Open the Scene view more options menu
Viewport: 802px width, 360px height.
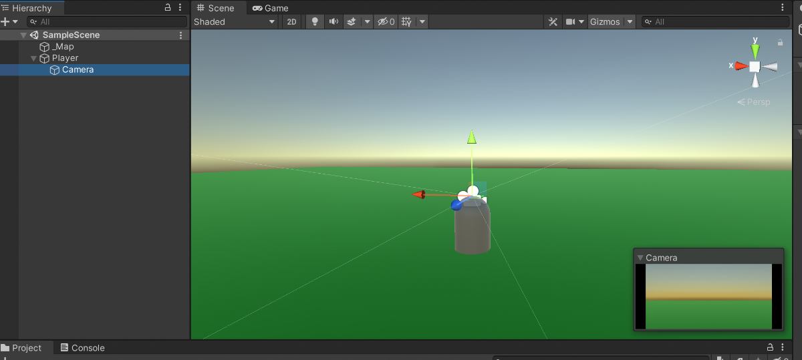[x=783, y=8]
